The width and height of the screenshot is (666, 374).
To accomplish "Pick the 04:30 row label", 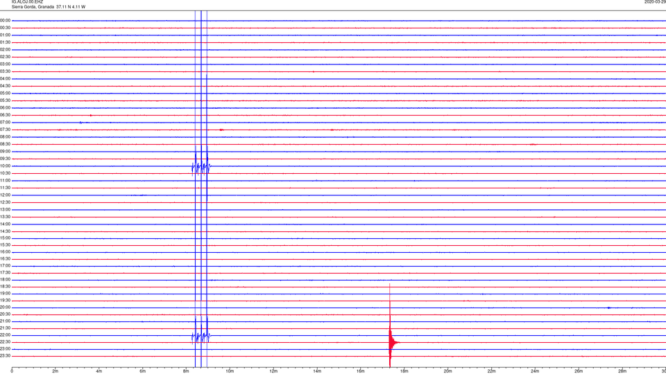I will 6,86.
